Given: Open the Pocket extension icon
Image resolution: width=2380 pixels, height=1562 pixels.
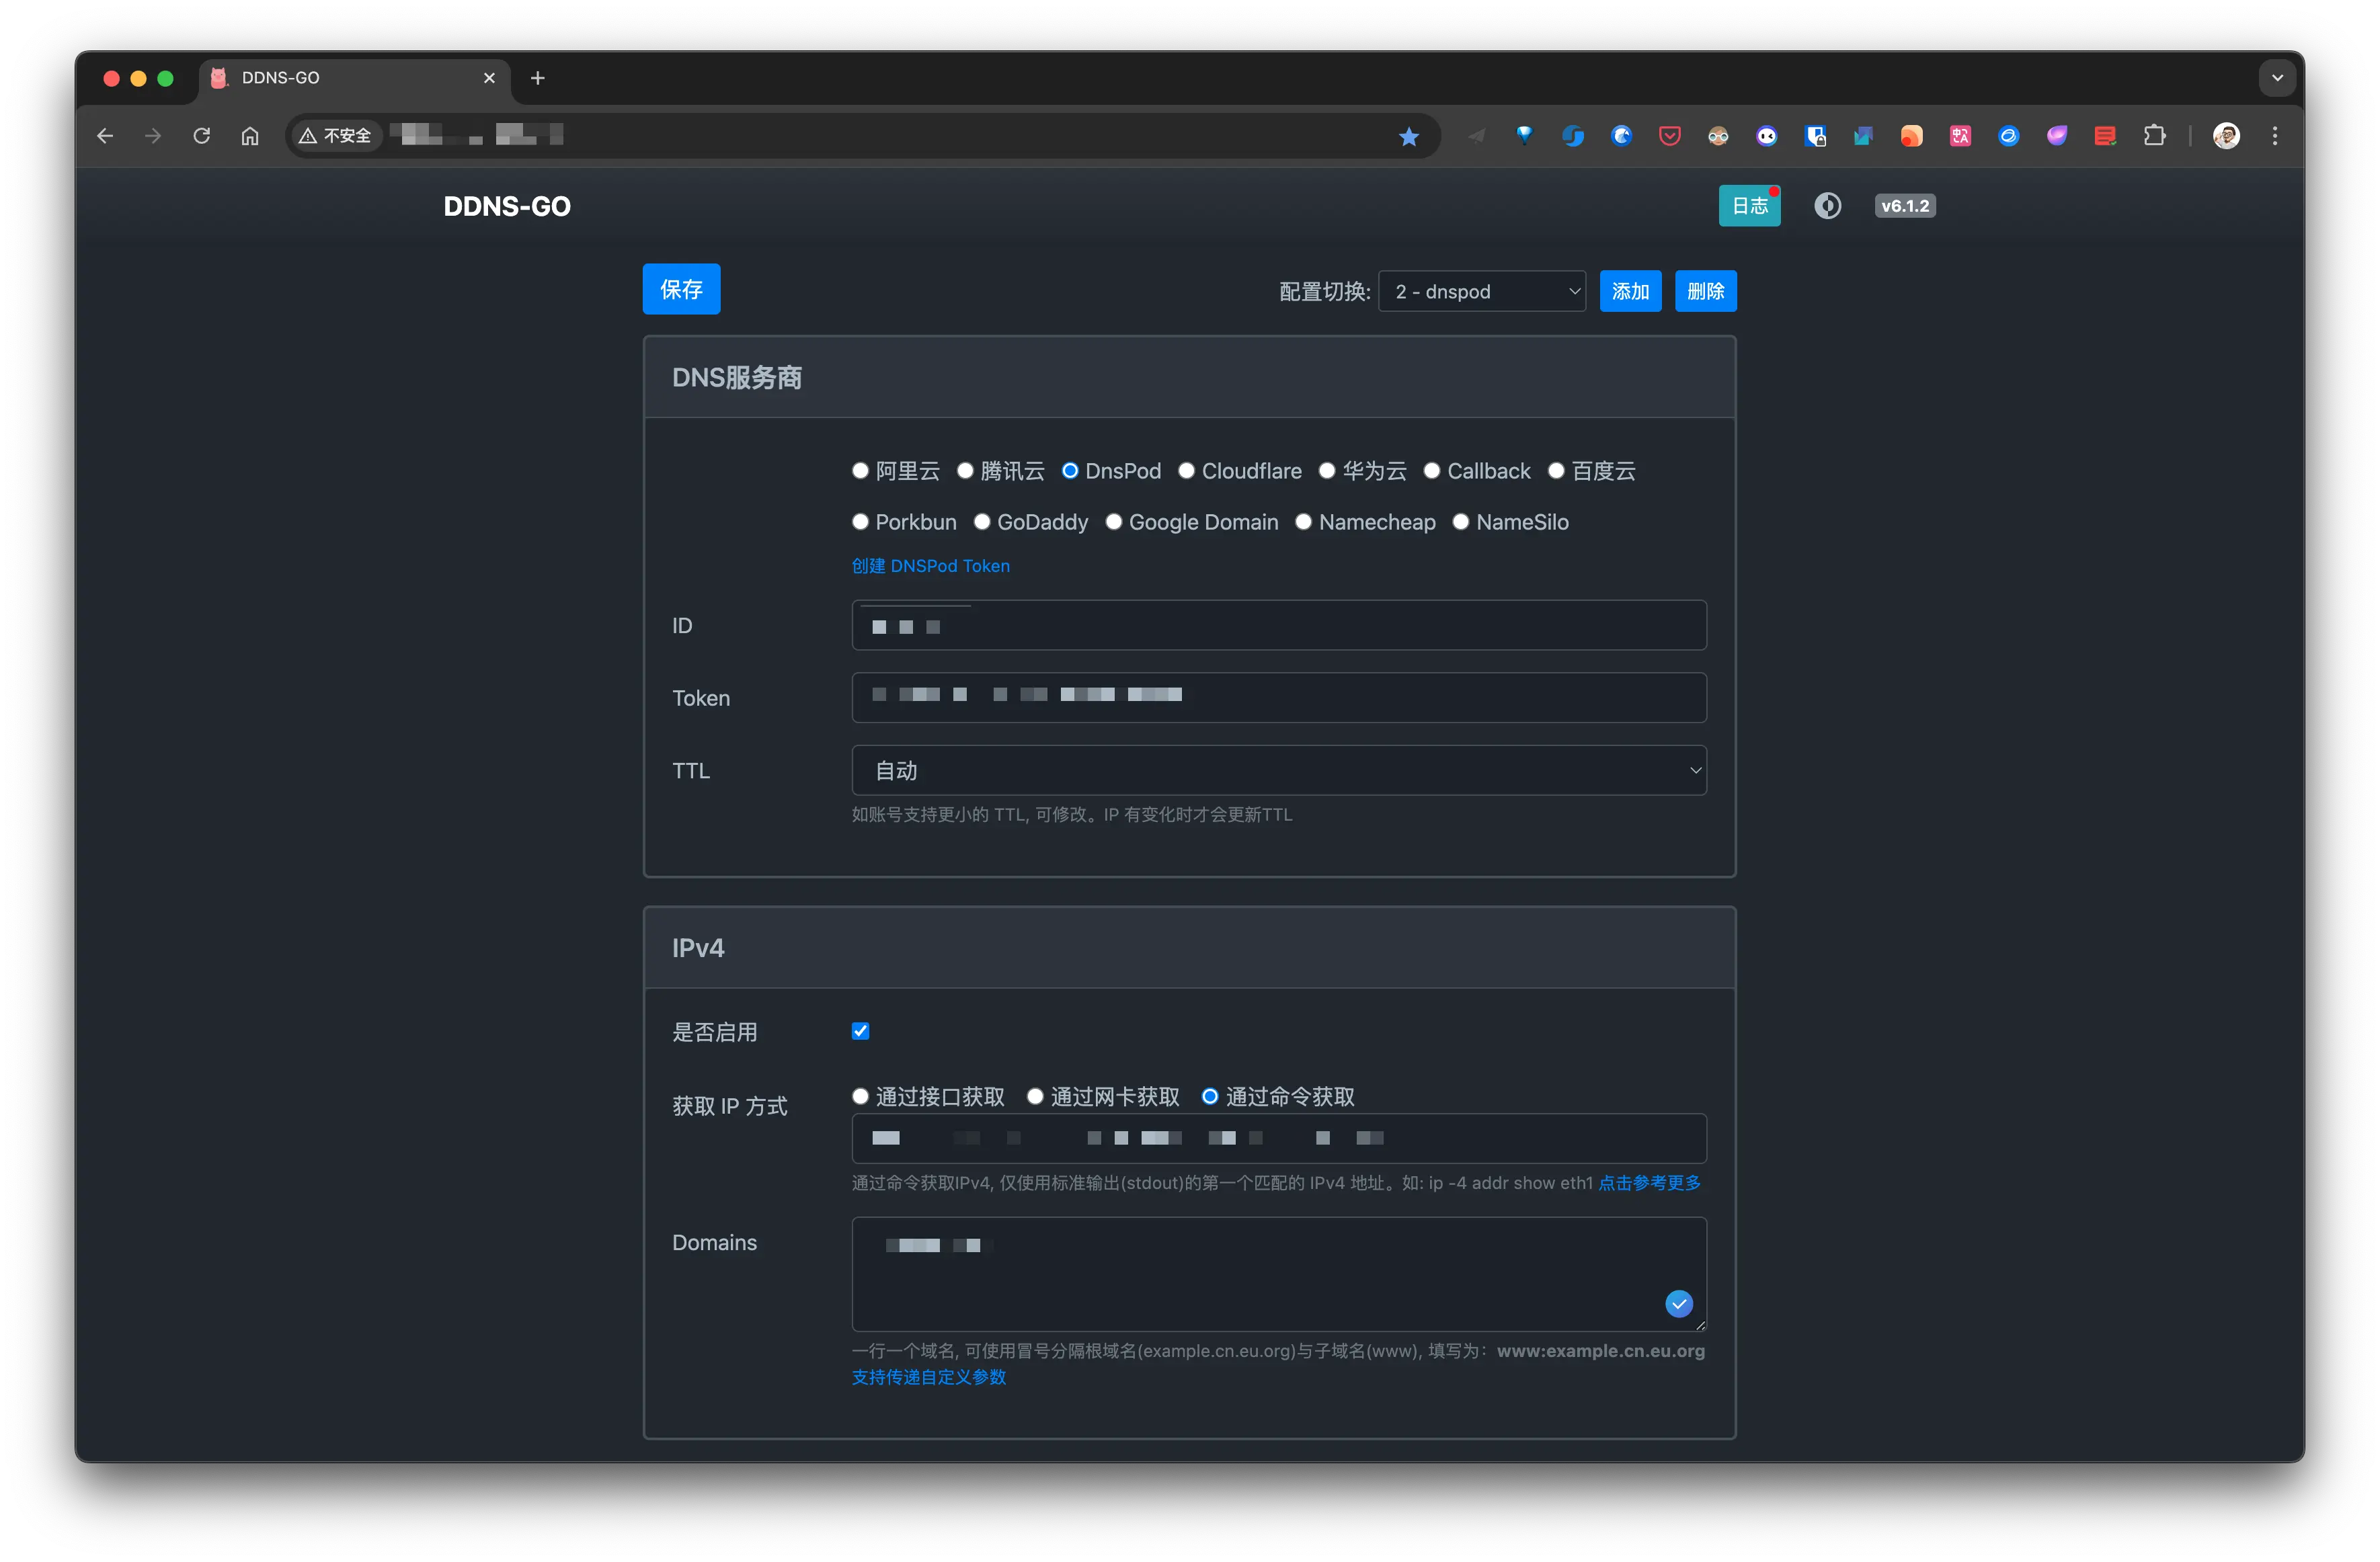Looking at the screenshot, I should pos(1669,136).
